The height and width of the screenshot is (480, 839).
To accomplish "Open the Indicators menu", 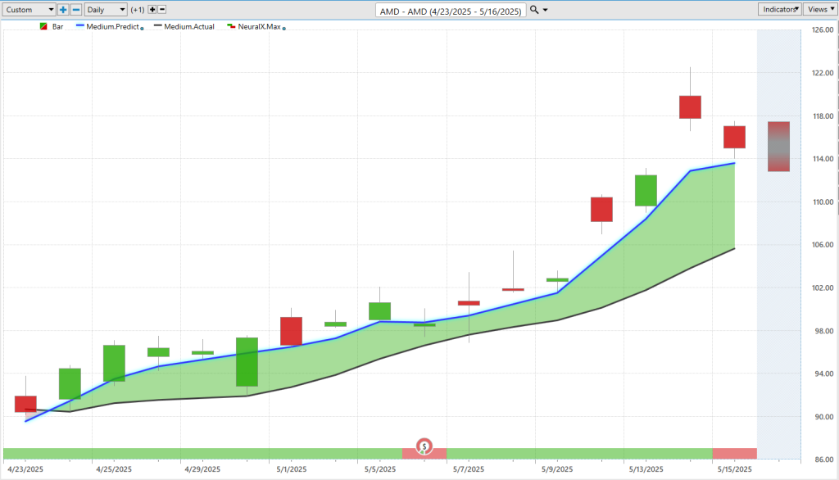I will pyautogui.click(x=780, y=9).
